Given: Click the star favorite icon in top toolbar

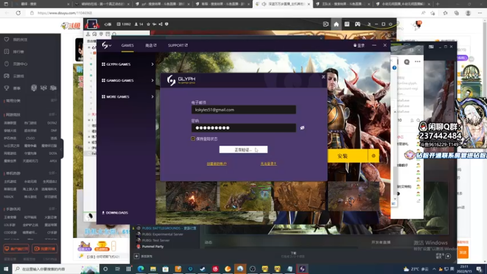Looking at the screenshot, I should pyautogui.click(x=149, y=24).
